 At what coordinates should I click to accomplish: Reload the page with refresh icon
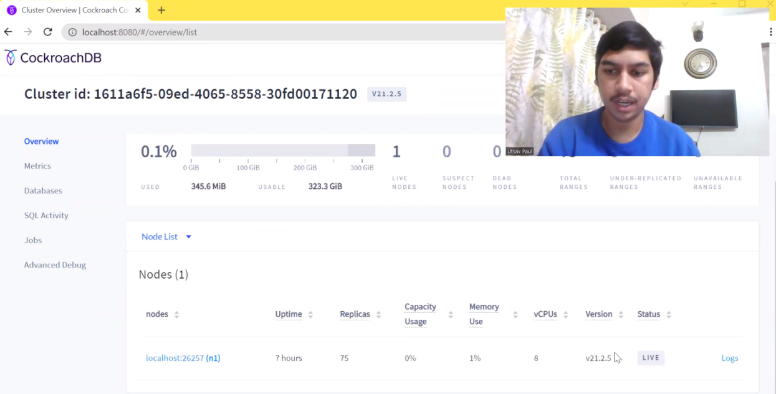coord(47,32)
